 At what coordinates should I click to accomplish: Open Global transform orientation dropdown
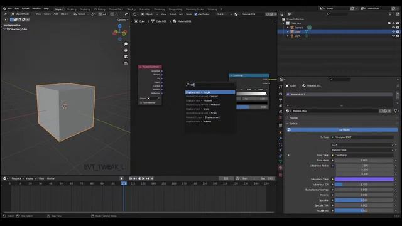click(81, 14)
